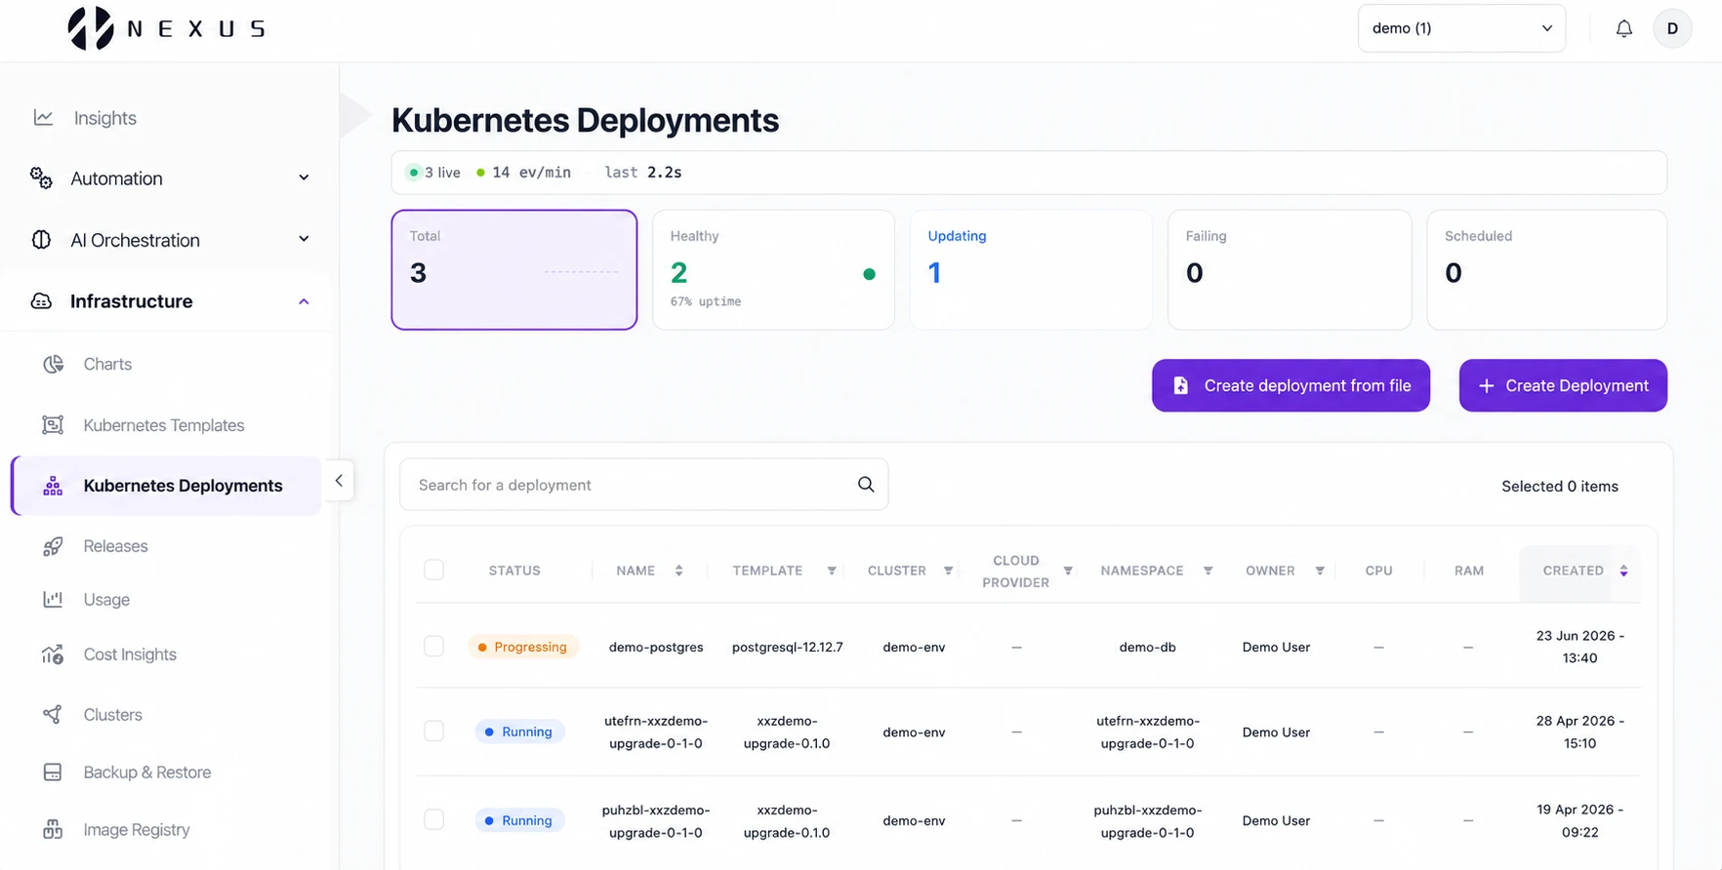Click the Usage bar chart icon
The image size is (1722, 870).
click(x=53, y=600)
